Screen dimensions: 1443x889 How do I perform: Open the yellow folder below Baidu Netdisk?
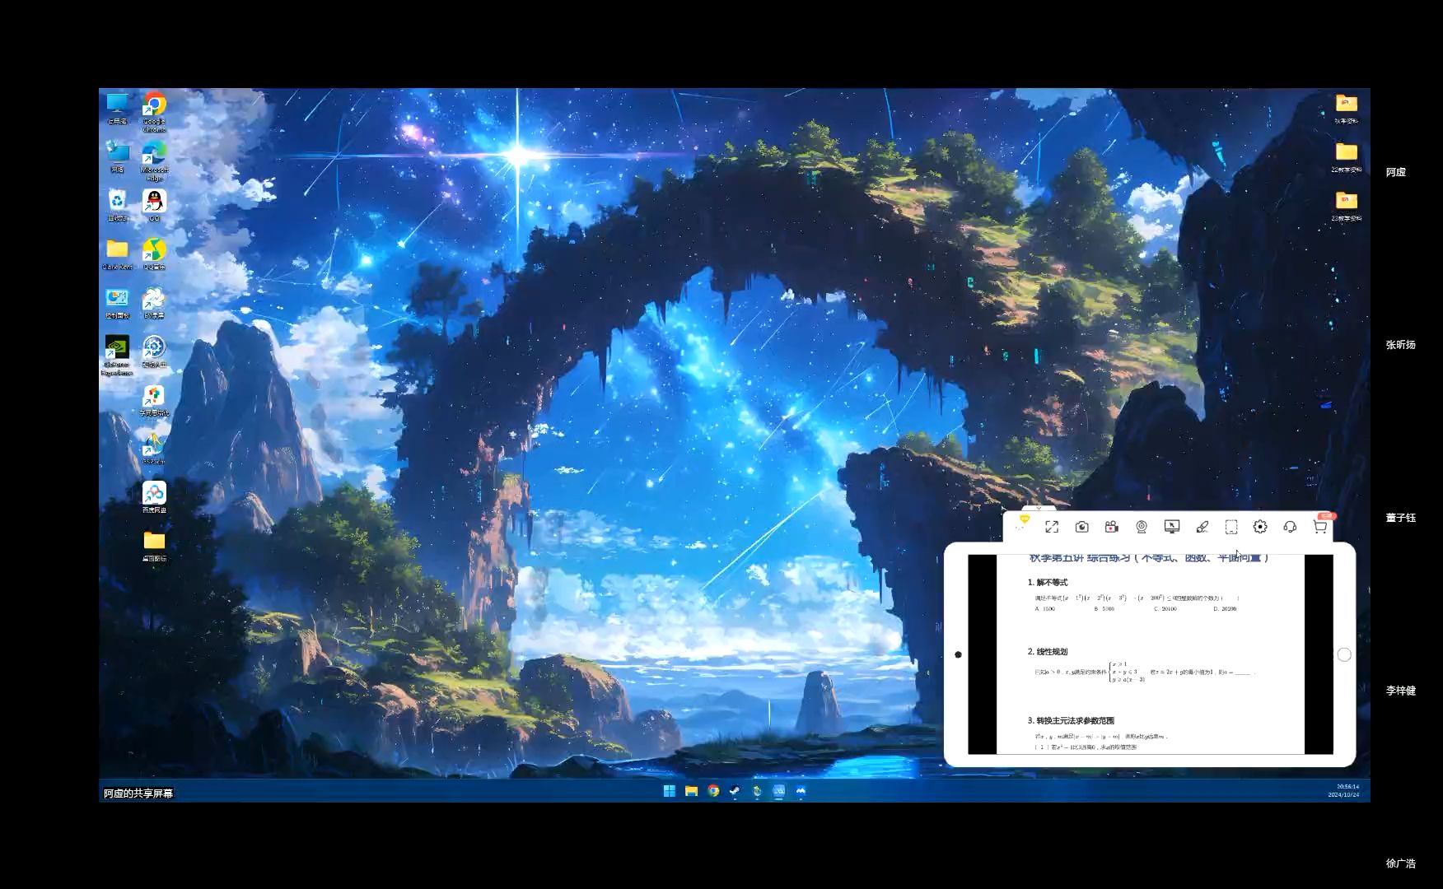point(154,546)
